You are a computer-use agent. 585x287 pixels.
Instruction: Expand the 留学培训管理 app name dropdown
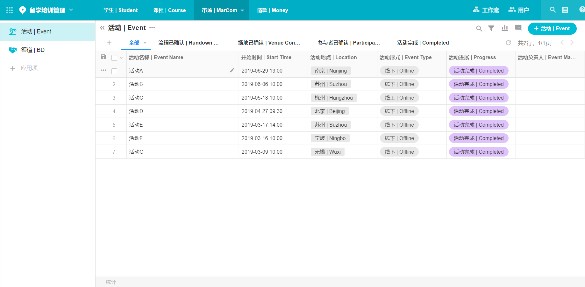point(71,10)
